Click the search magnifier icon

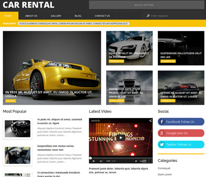click(148, 16)
